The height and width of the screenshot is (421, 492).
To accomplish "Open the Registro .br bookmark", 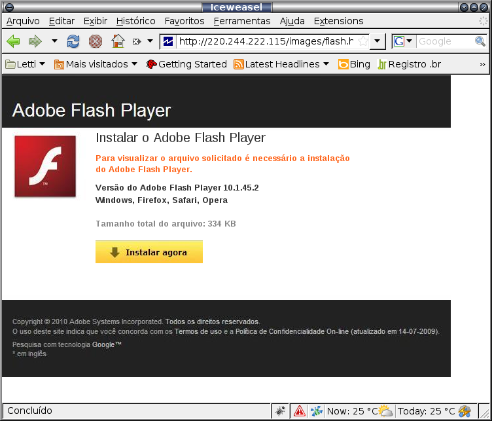I will [409, 64].
